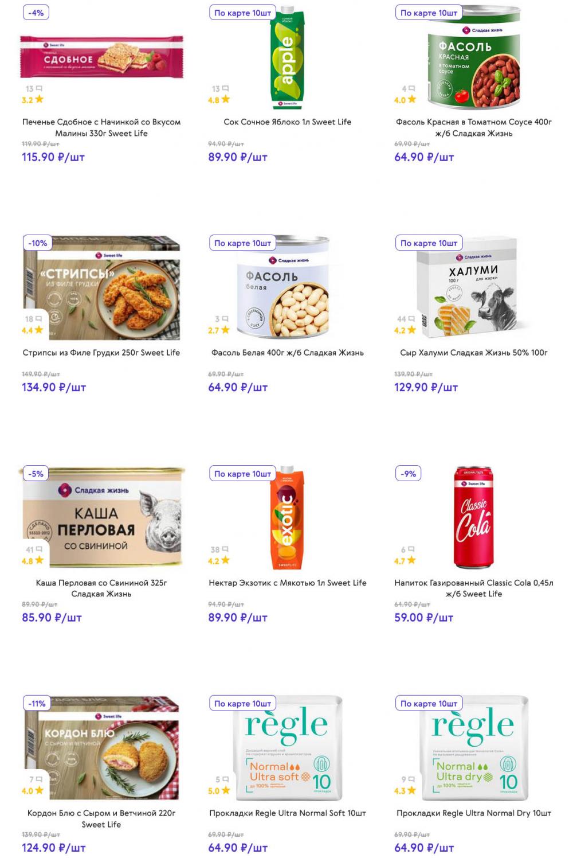
Task: Open Фасоль Красная в Томатном Соусе link
Action: click(x=474, y=127)
